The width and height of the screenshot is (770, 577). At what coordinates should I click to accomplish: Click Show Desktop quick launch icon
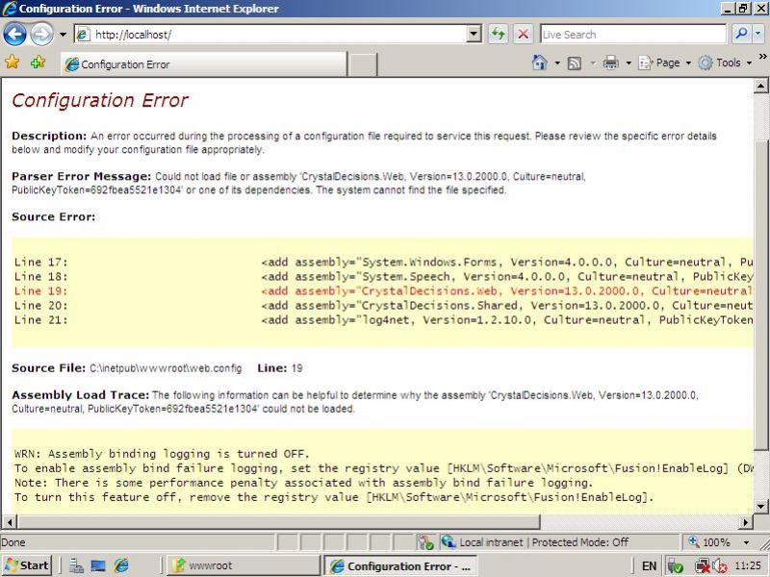pyautogui.click(x=98, y=565)
